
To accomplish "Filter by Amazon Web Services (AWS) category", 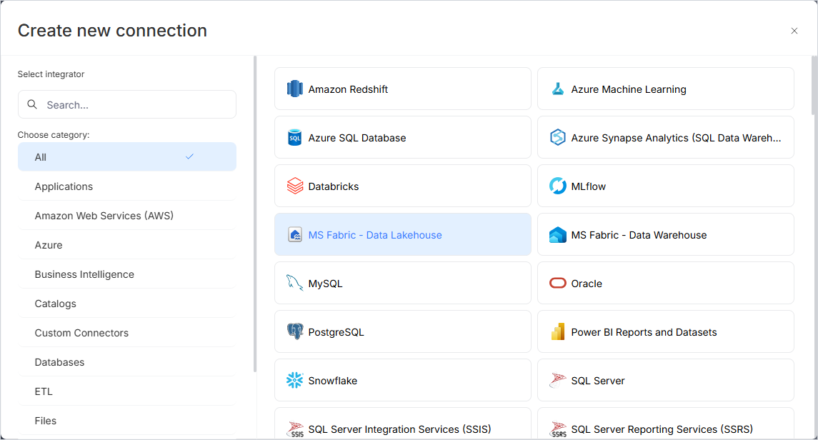I will [104, 216].
